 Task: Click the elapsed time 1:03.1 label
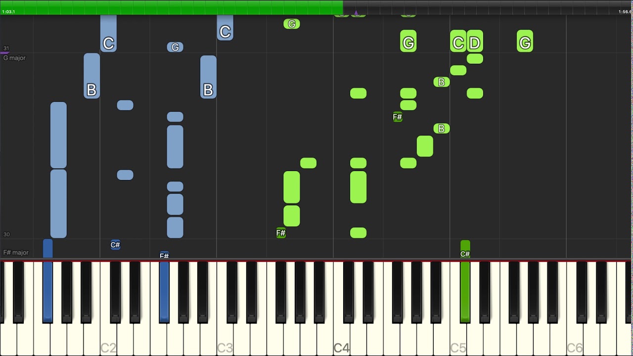point(8,11)
